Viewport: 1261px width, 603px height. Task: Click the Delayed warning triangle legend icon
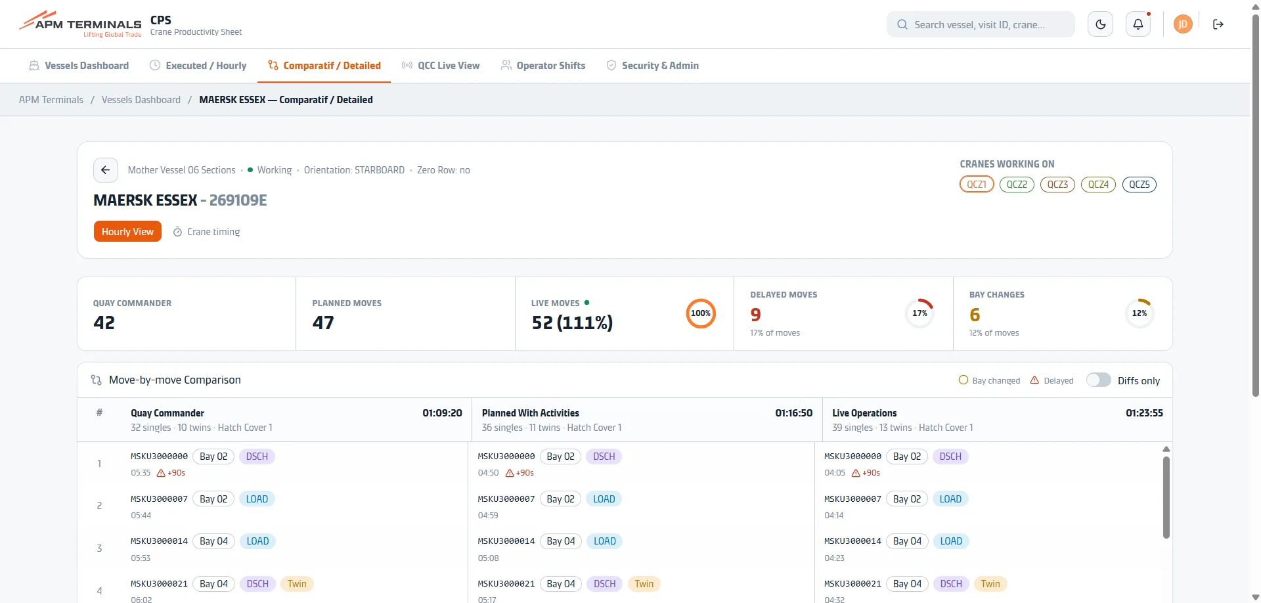1034,380
